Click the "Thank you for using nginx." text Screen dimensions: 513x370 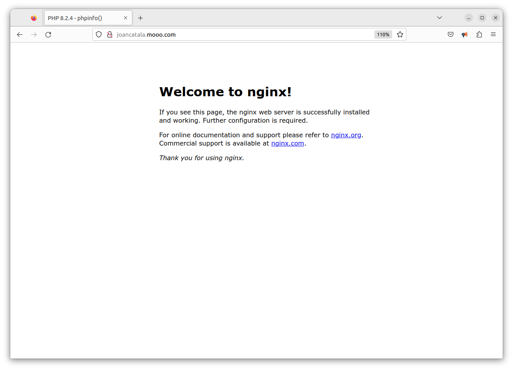coord(201,158)
